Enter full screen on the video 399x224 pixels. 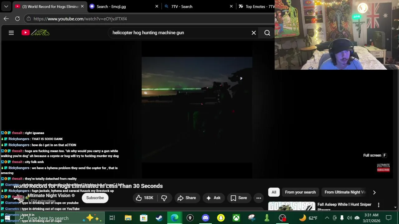click(375, 155)
